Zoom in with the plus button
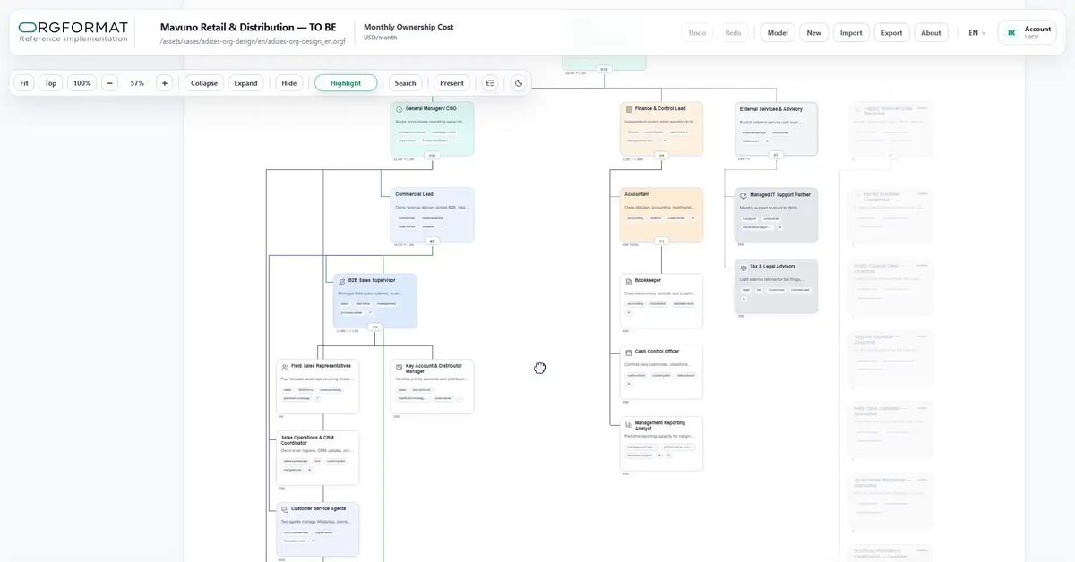Viewport: 1075px width, 562px height. [164, 83]
